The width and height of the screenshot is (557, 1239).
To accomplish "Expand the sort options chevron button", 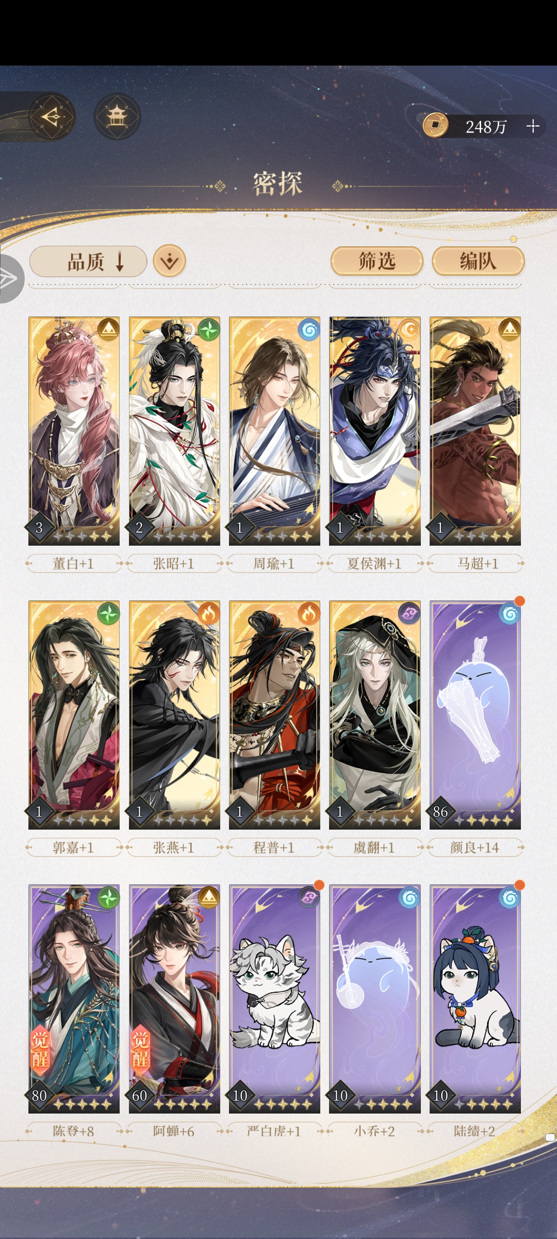I will [x=170, y=261].
